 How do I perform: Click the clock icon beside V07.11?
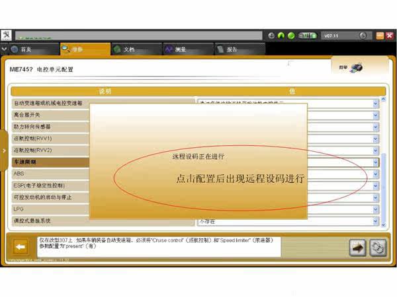[x=363, y=36]
